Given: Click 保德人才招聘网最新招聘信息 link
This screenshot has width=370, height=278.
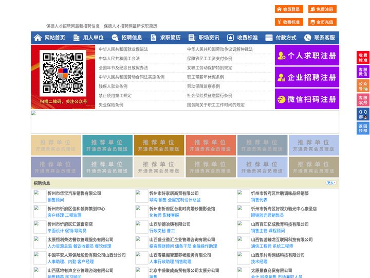Looking at the screenshot, I should (x=72, y=26).
